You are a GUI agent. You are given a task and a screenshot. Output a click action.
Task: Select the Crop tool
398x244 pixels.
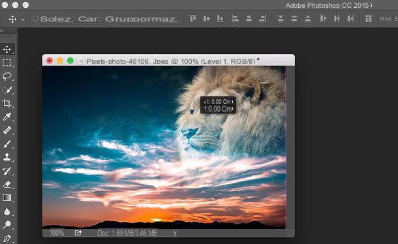7,103
